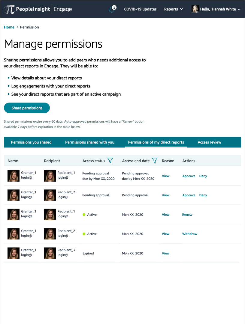This screenshot has height=324, width=245.
Task: Renew the active Recipient_1 permission
Action: click(187, 215)
